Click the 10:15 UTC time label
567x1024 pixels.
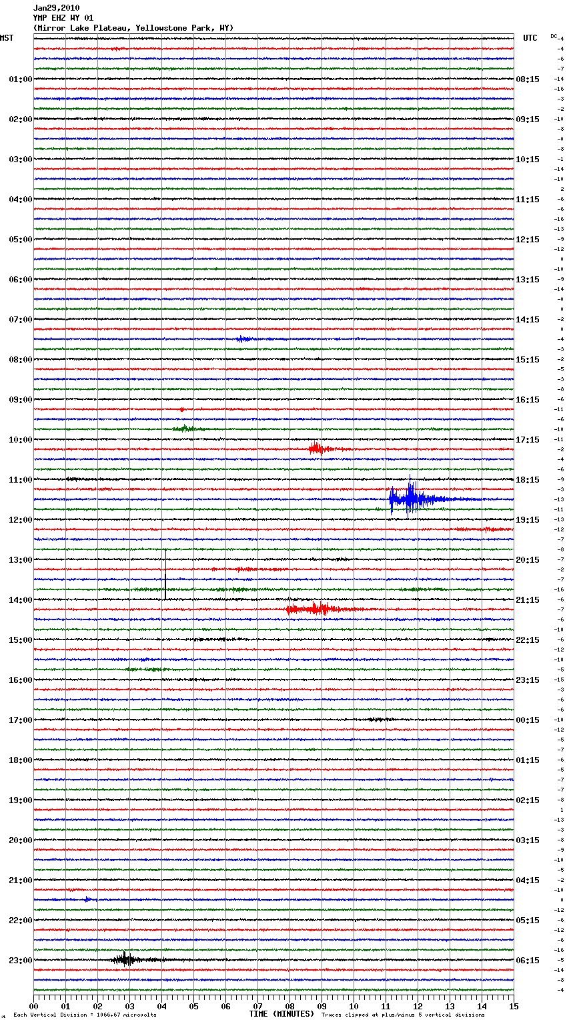[528, 160]
